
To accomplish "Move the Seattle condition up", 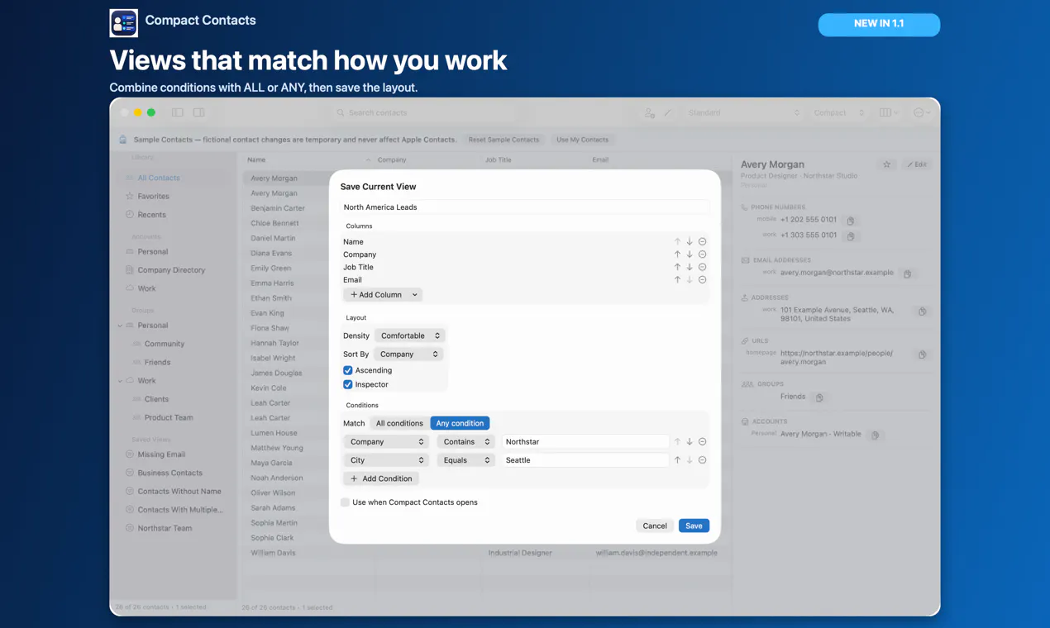I will (677, 460).
